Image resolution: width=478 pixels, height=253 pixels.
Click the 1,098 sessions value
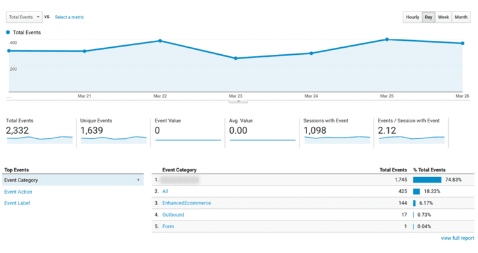tap(315, 131)
